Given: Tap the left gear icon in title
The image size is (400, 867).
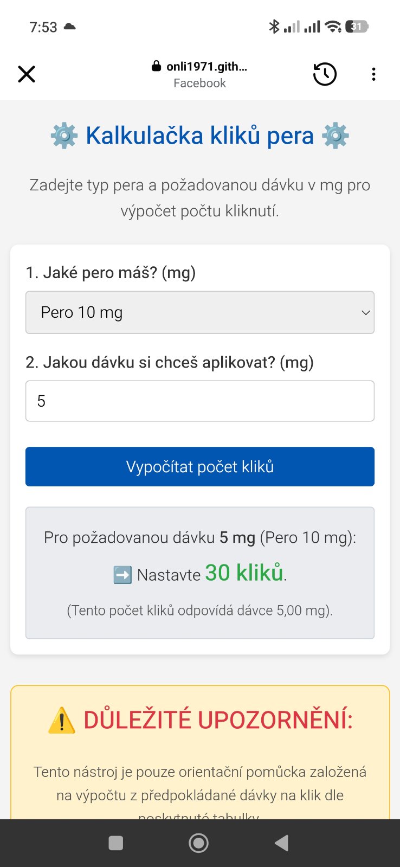Looking at the screenshot, I should point(64,136).
